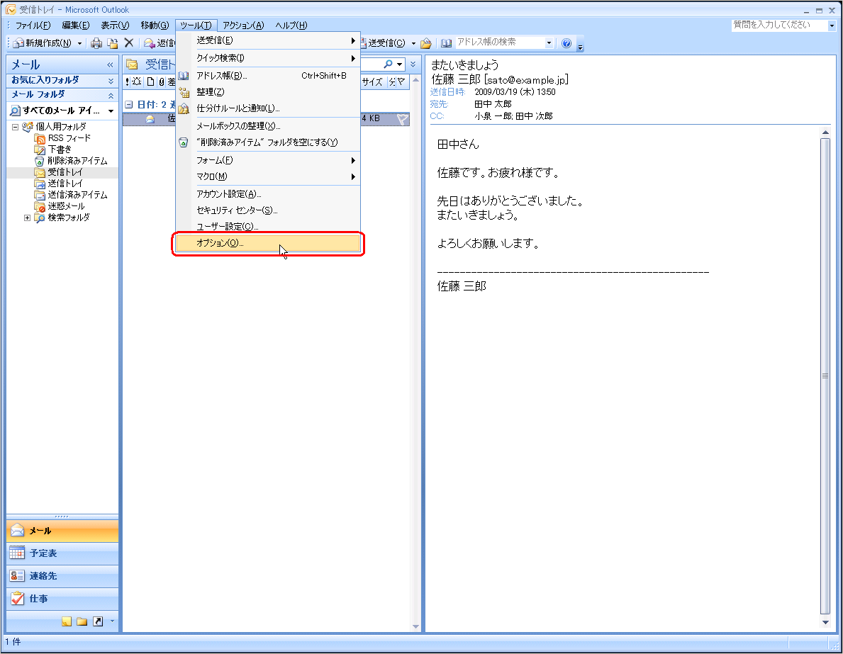Choose オプション in the Tools menu
This screenshot has height=654, width=843.
pyautogui.click(x=268, y=243)
